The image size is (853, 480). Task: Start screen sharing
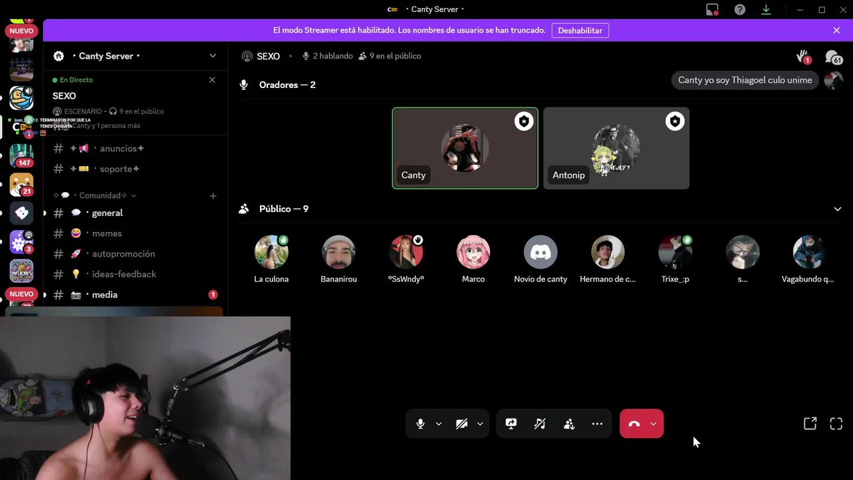tap(511, 424)
